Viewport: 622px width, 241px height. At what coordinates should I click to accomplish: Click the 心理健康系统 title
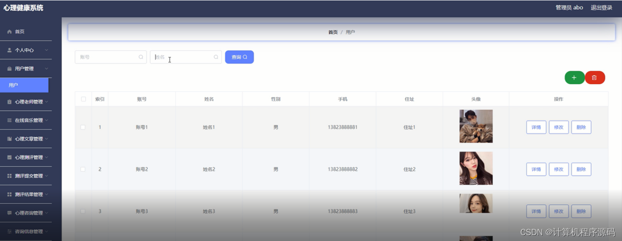coord(23,8)
